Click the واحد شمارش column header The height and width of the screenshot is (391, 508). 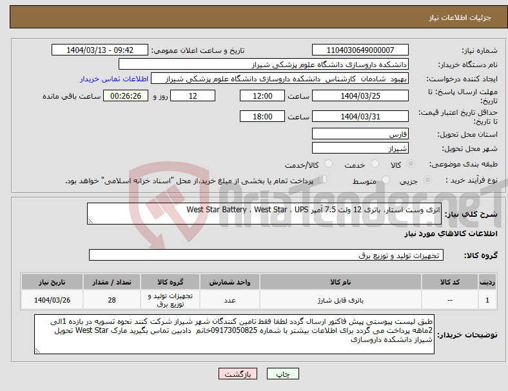[230, 282]
